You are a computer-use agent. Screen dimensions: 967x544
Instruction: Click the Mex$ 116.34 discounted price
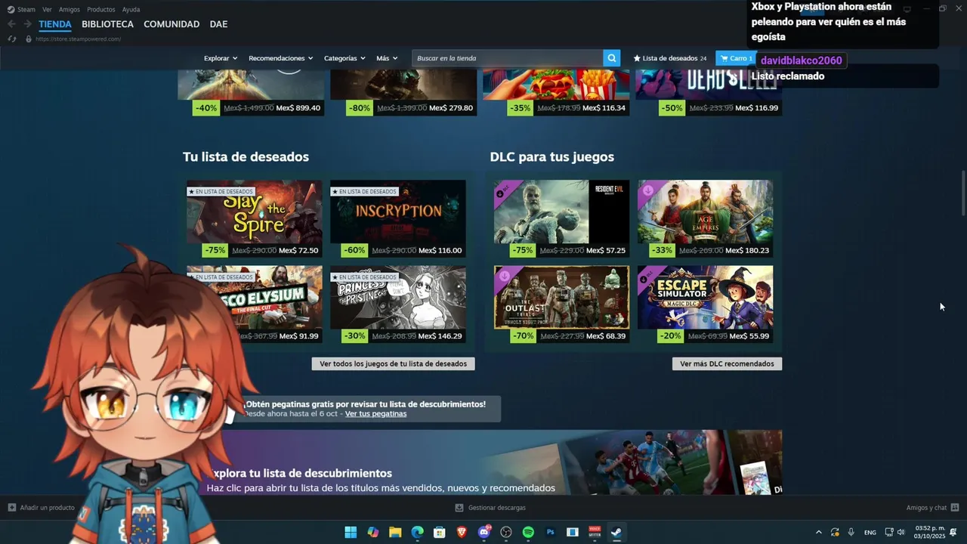click(604, 108)
